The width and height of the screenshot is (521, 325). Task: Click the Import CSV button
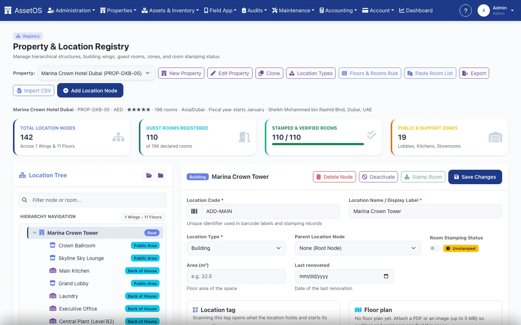click(x=34, y=90)
